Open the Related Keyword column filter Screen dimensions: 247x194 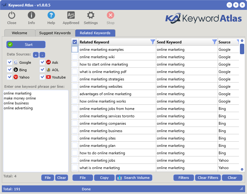(x=153, y=42)
